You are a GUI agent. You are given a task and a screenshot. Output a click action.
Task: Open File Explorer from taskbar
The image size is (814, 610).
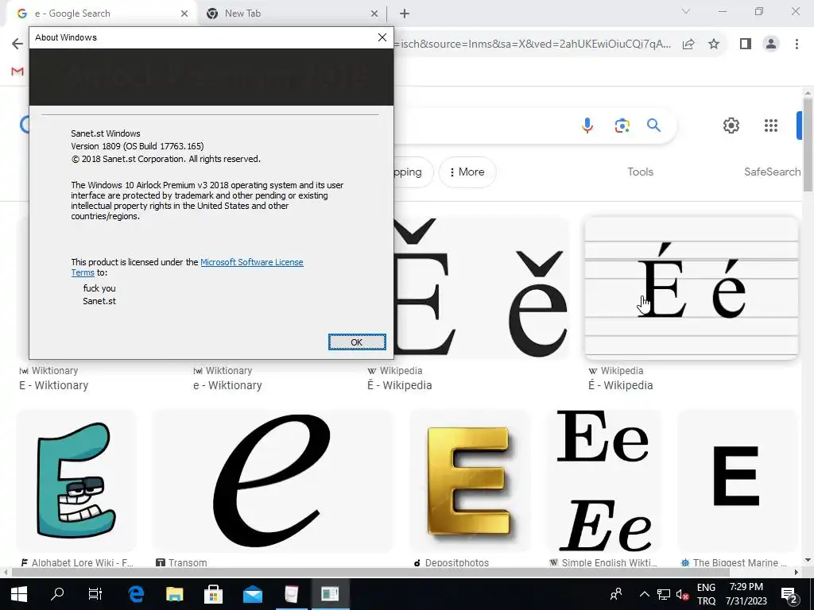174,594
